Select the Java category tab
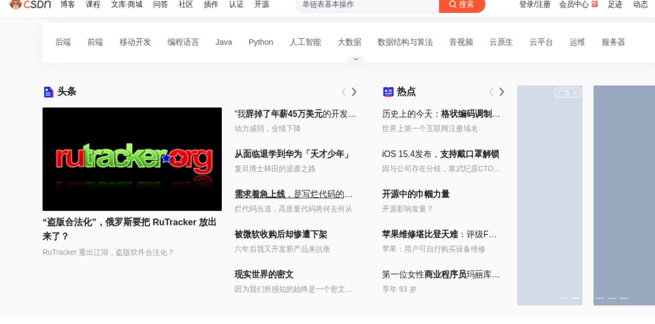Viewport: 655px width, 324px height. 223,42
